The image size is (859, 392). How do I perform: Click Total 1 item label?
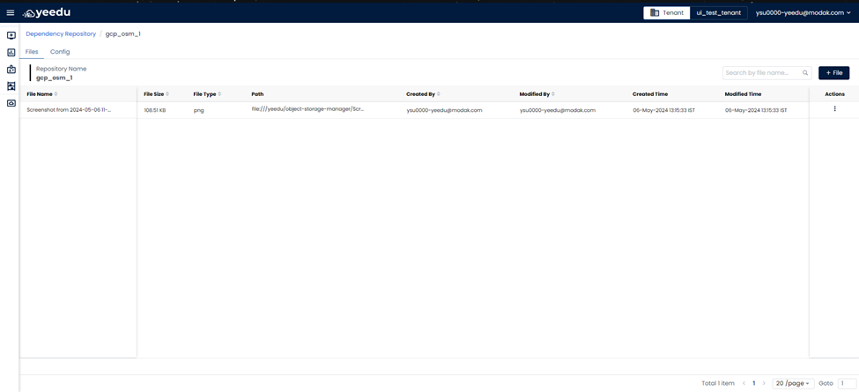click(x=719, y=384)
